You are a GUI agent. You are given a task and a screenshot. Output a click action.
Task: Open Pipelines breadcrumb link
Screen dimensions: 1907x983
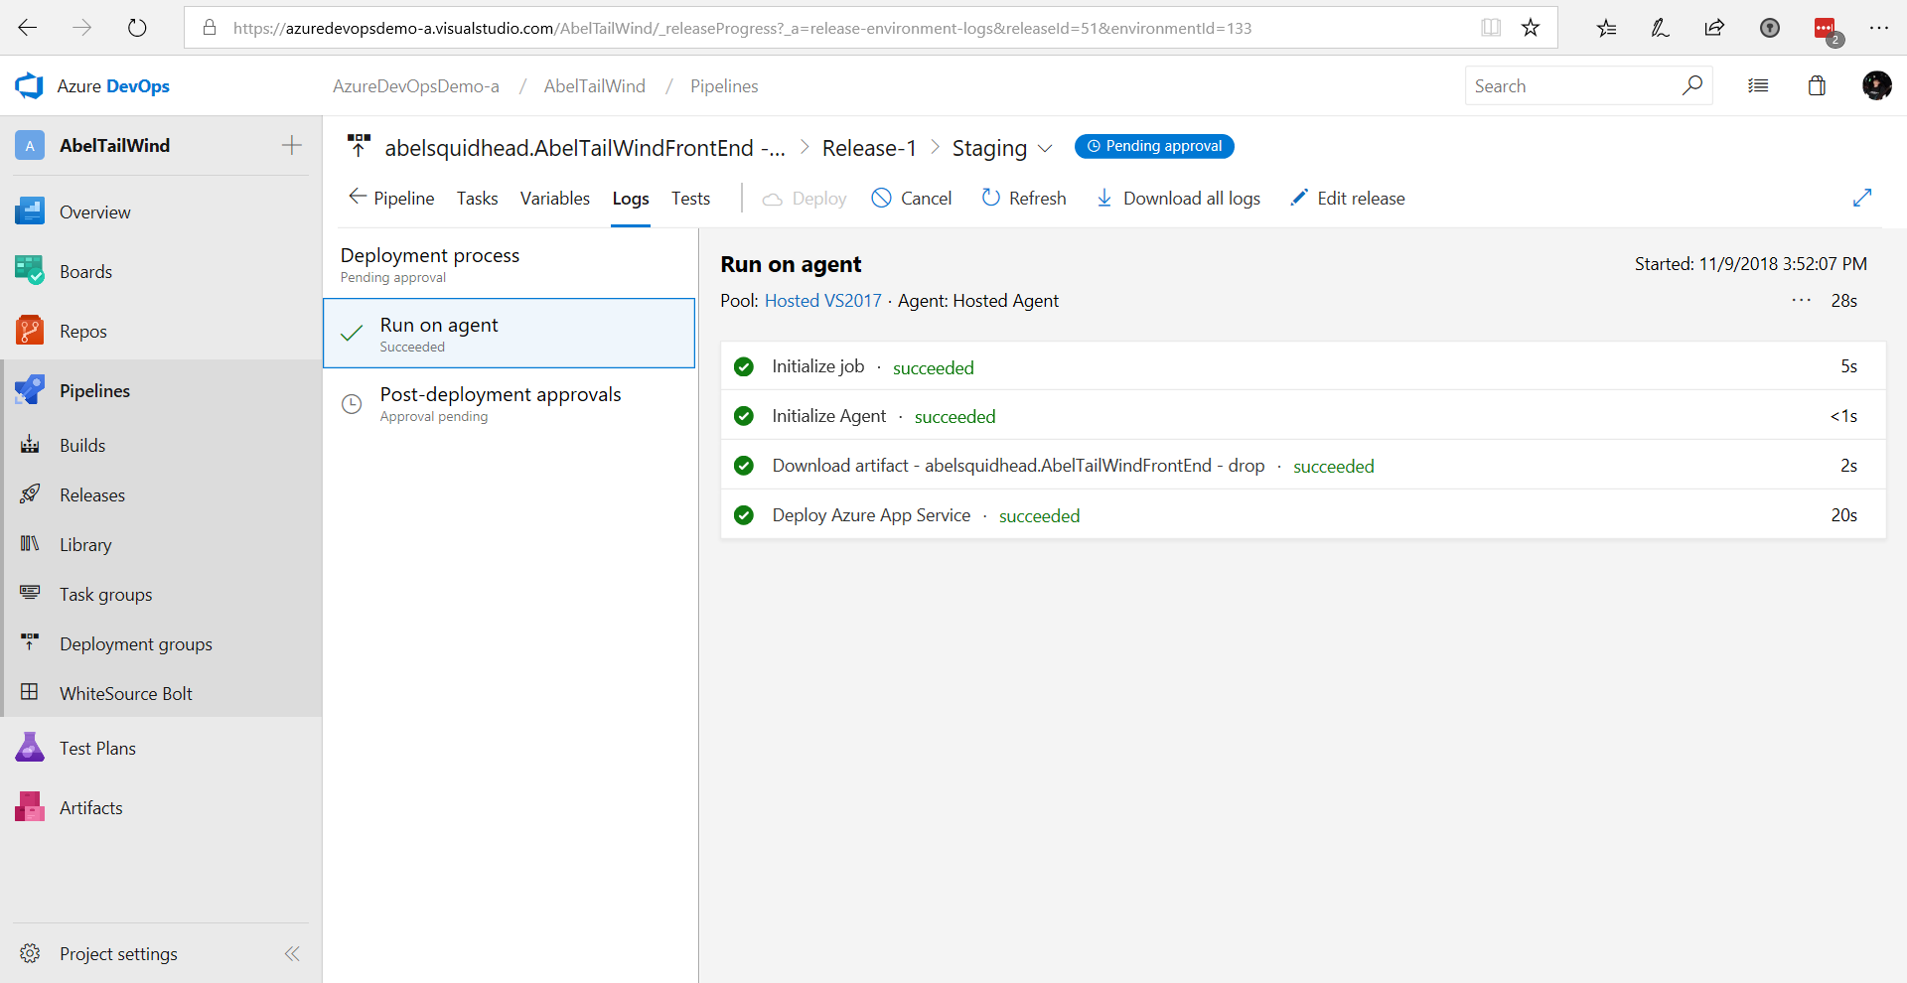pyautogui.click(x=724, y=86)
